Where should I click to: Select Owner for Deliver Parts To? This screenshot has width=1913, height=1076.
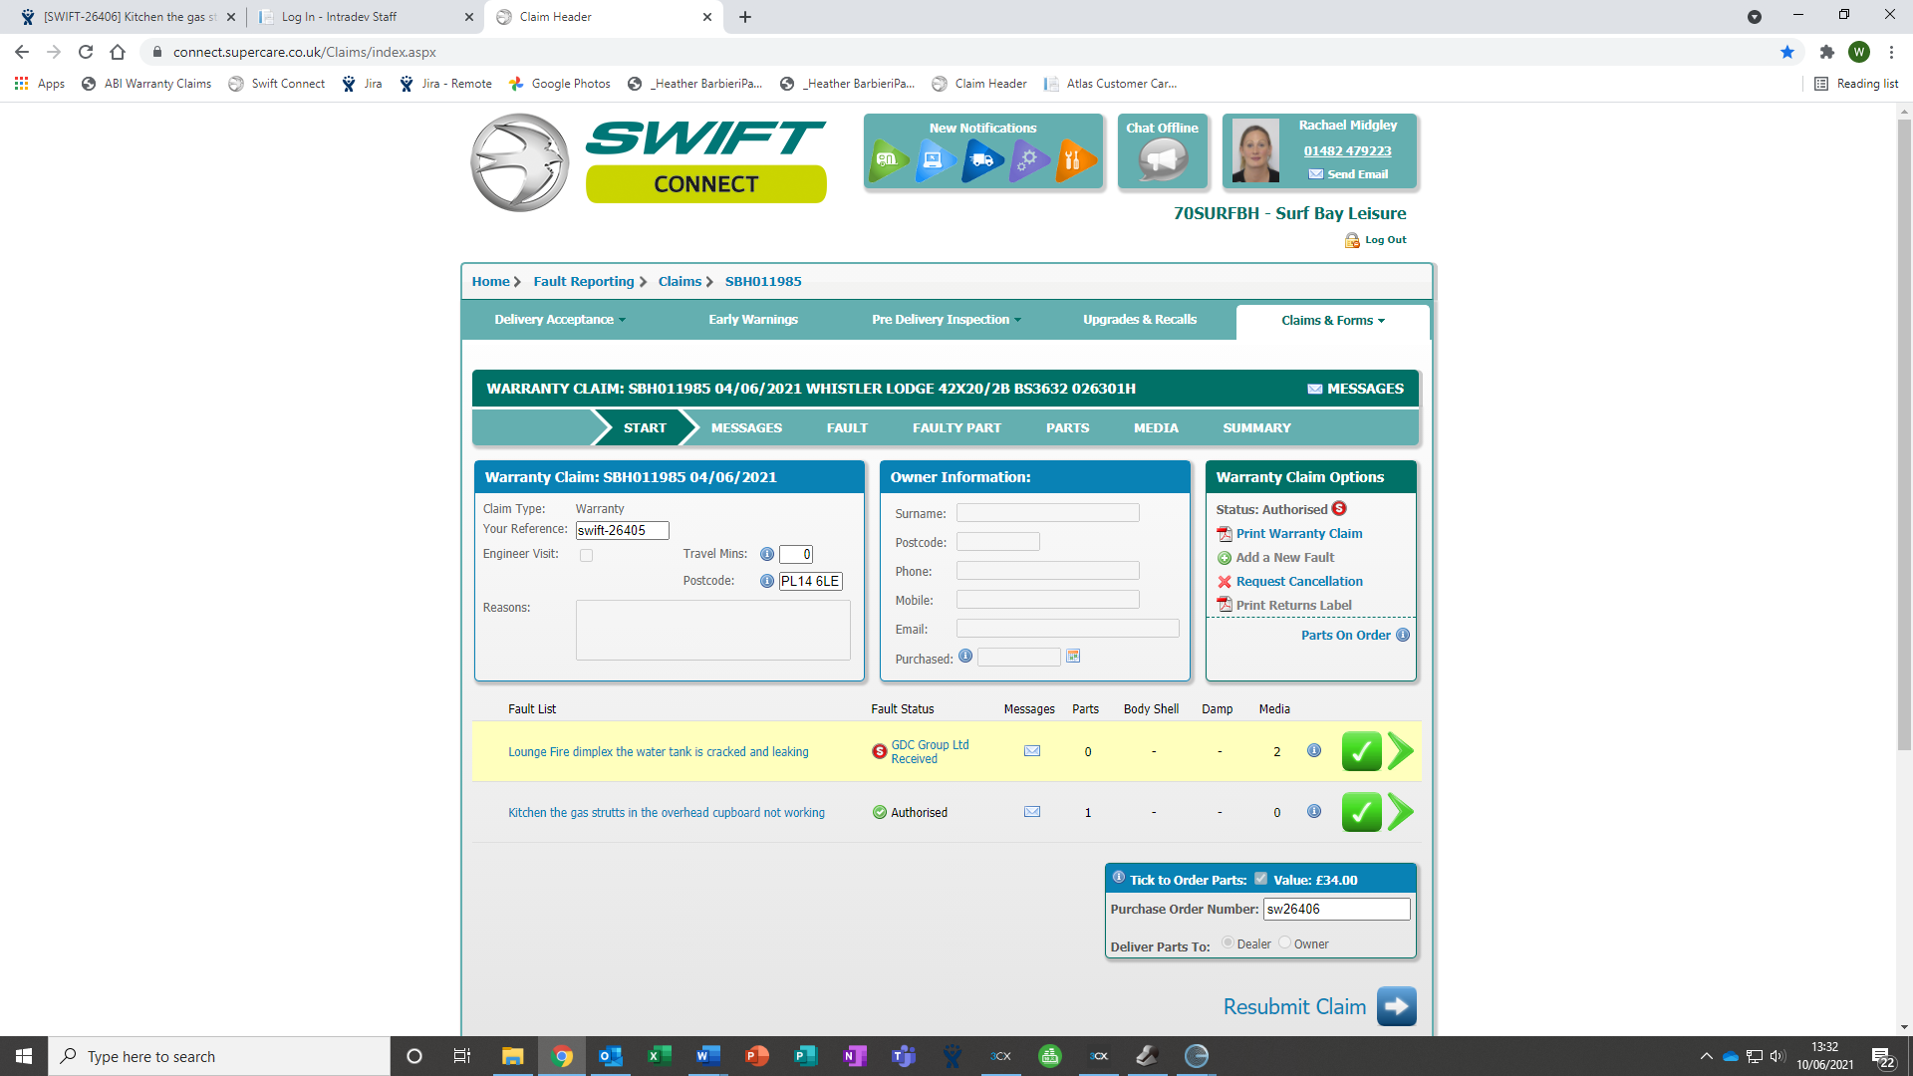[x=1284, y=942]
